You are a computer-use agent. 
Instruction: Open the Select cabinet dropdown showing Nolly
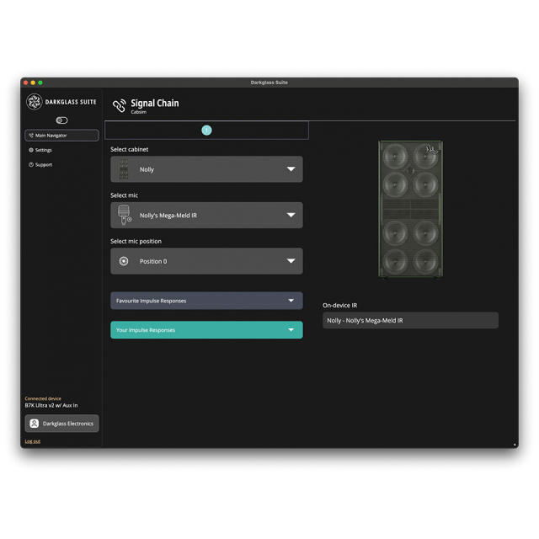[x=206, y=169]
